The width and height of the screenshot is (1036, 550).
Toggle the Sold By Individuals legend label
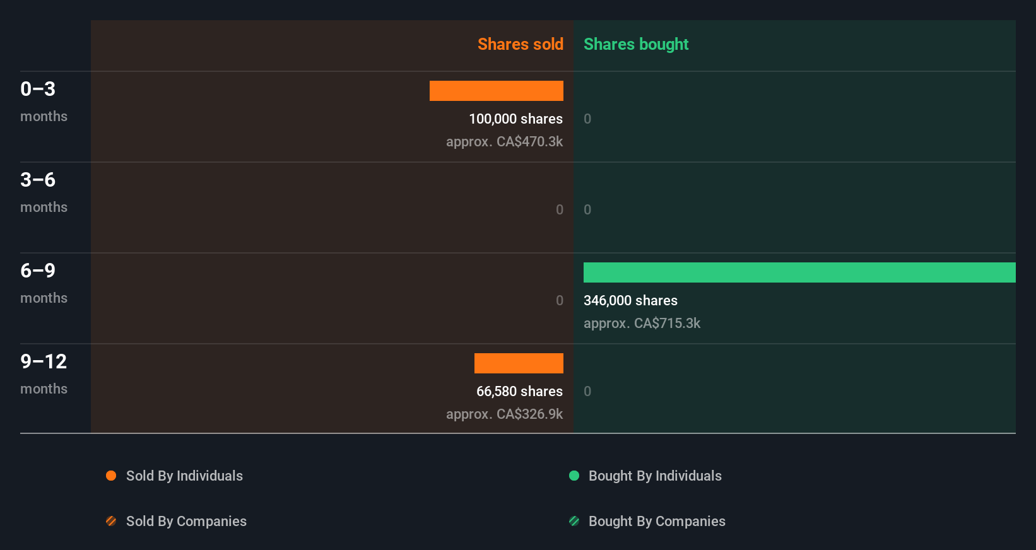(x=184, y=476)
